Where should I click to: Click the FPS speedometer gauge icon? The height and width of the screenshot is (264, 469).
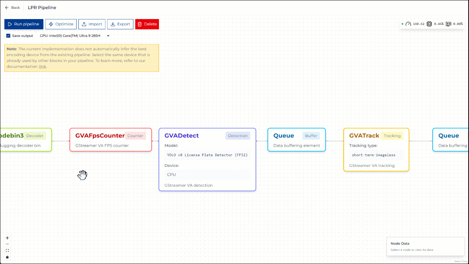pos(408,24)
